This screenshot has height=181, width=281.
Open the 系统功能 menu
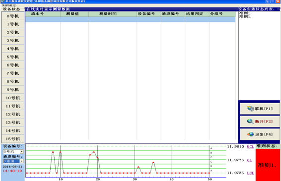point(9,5)
